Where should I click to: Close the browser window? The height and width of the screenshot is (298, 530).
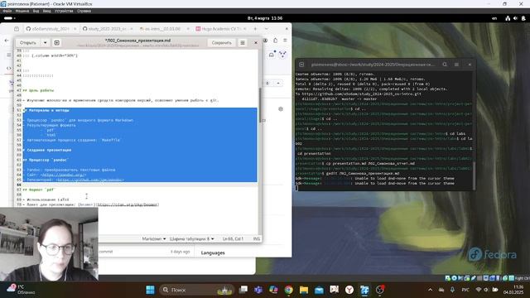tap(287, 29)
